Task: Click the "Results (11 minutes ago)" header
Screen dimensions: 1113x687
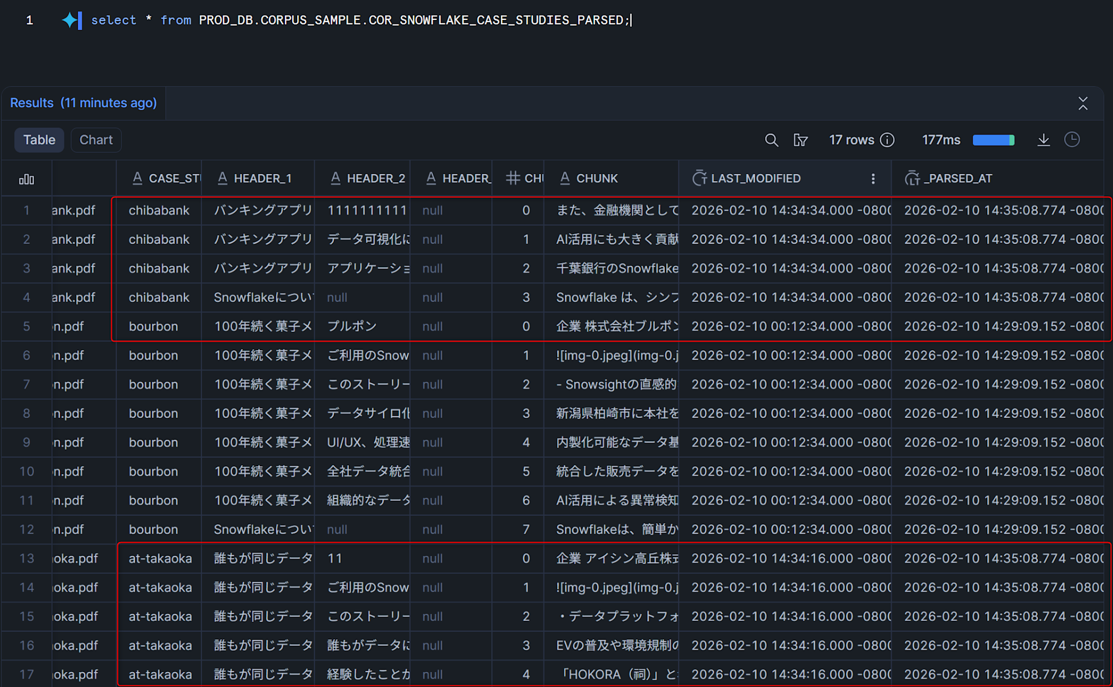Action: point(83,103)
